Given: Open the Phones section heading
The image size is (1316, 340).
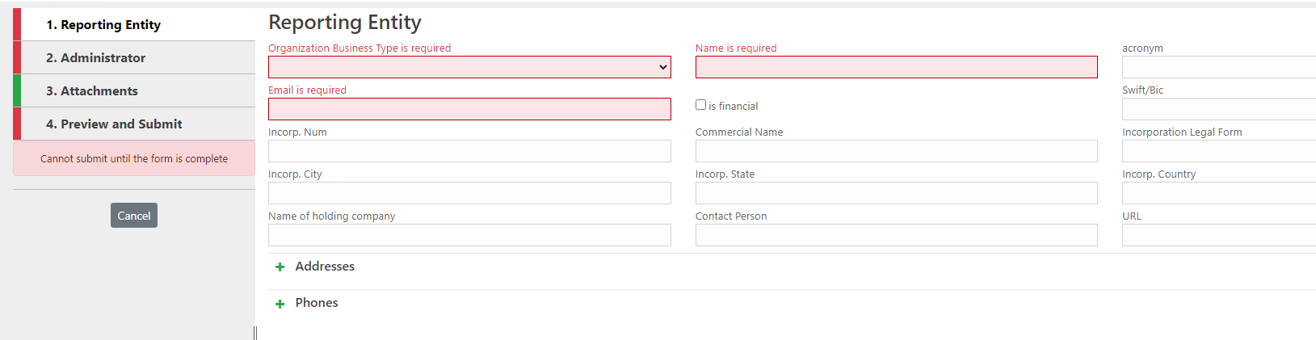Looking at the screenshot, I should [x=317, y=303].
